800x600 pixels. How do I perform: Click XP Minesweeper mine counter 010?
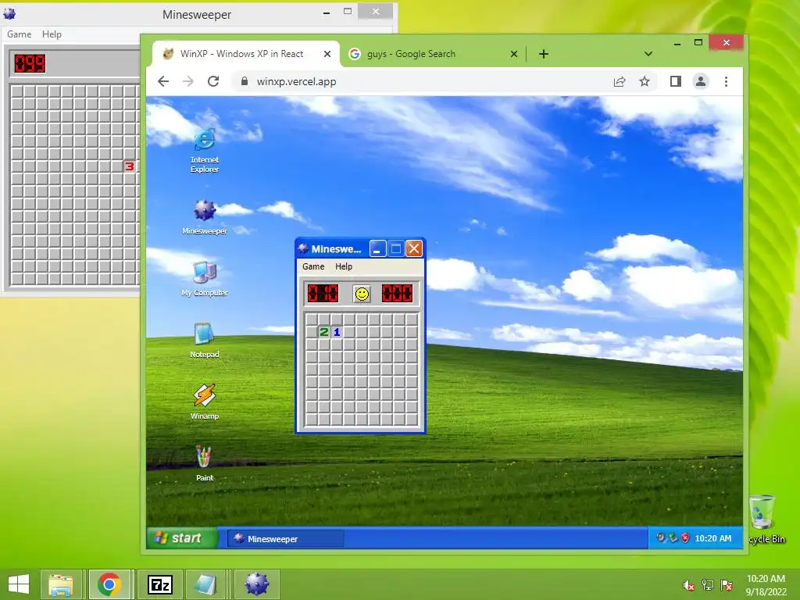[323, 294]
